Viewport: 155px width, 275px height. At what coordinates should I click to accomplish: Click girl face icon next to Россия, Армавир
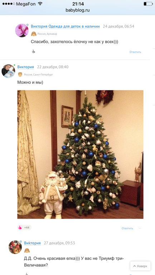pyautogui.click(x=34, y=34)
